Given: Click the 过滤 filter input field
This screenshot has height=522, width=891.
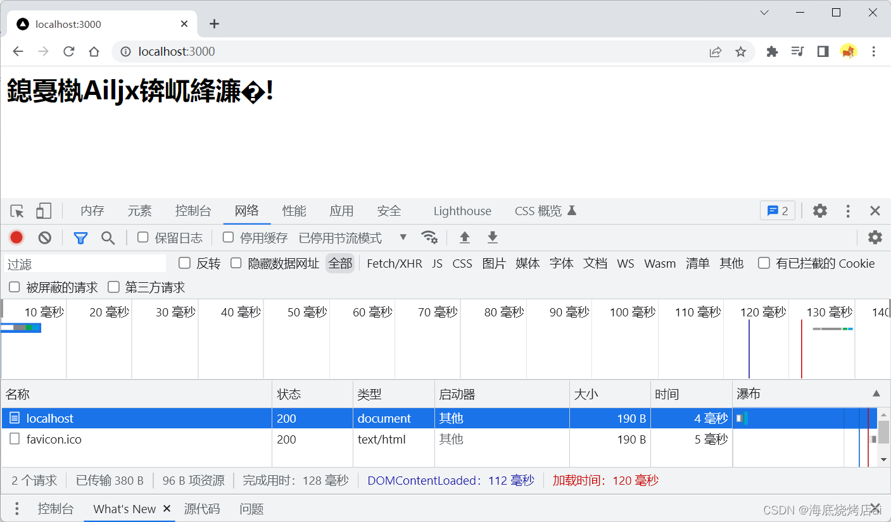Looking at the screenshot, I should pos(85,264).
